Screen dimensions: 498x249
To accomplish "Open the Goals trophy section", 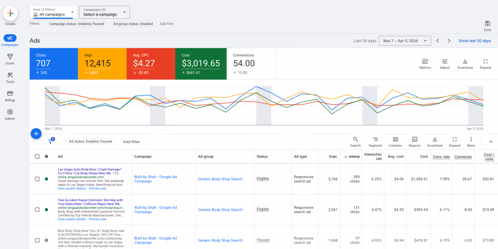I will pyautogui.click(x=10, y=59).
